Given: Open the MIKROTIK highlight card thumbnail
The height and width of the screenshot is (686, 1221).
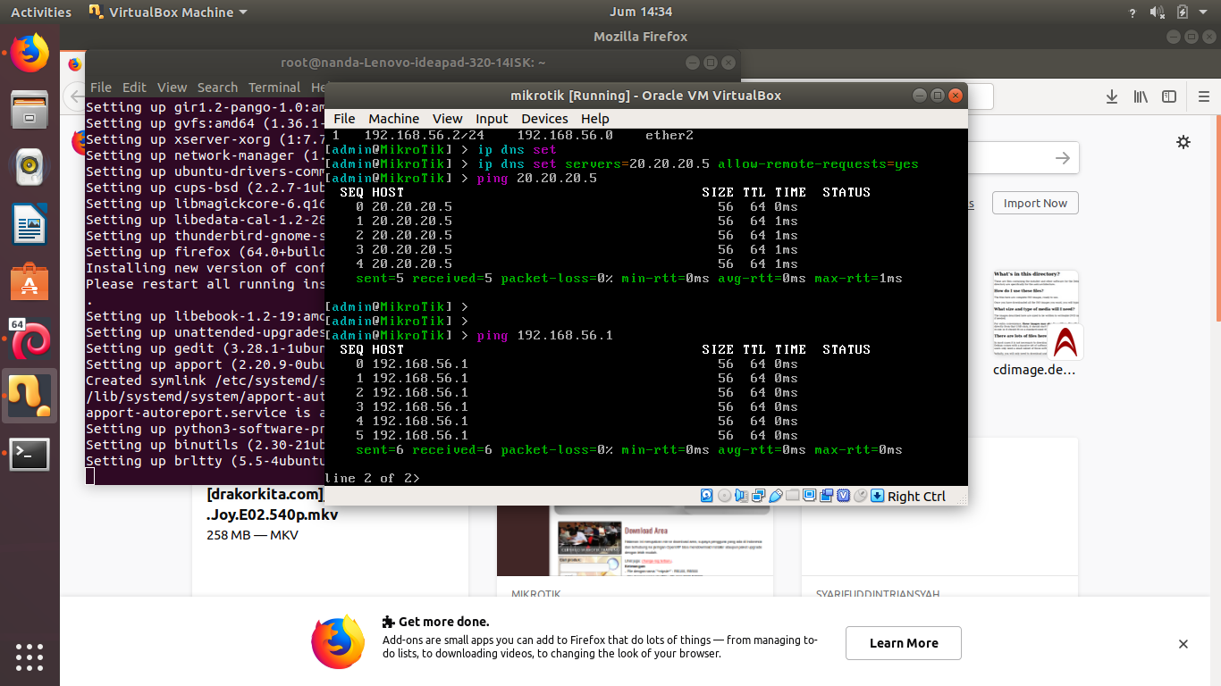Looking at the screenshot, I should 636,541.
